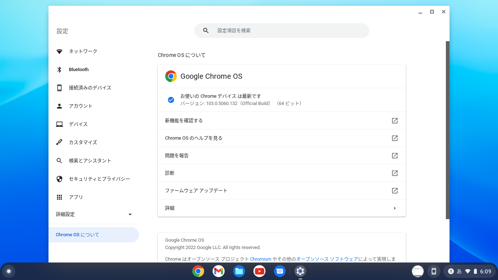498x280 pixels.
Task: Click the Copyright 2022 Google LLC text
Action: click(x=213, y=248)
